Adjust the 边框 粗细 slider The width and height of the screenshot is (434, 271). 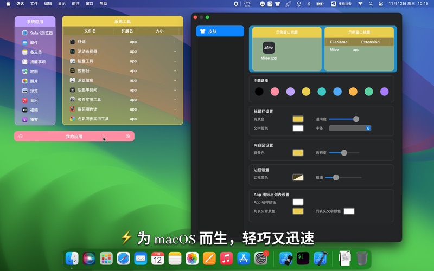336,177
